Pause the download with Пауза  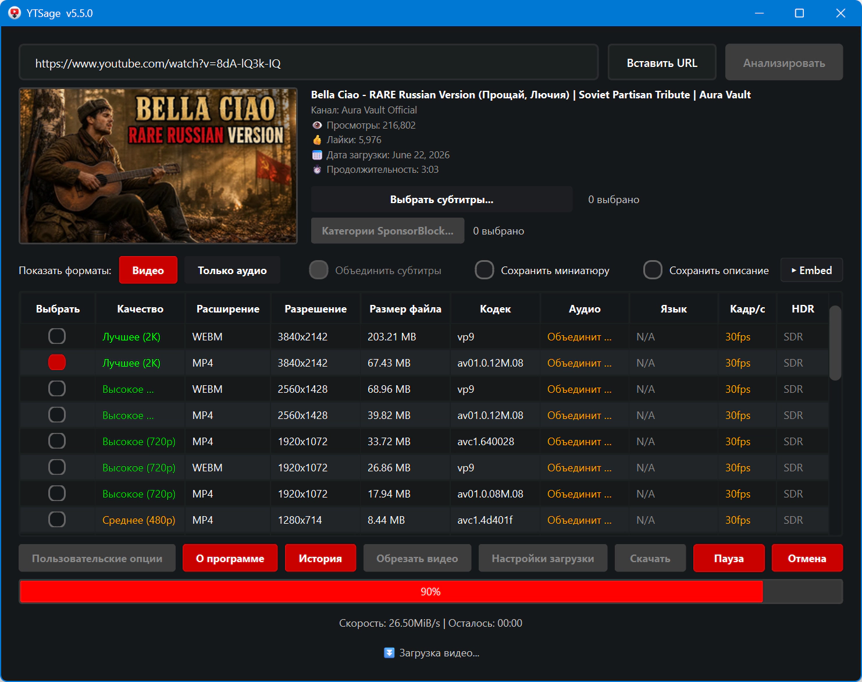[x=729, y=558]
